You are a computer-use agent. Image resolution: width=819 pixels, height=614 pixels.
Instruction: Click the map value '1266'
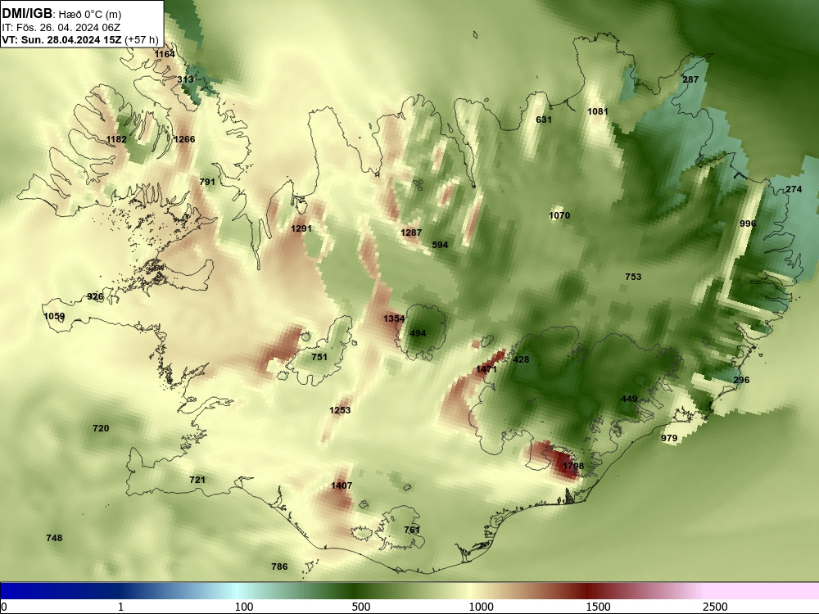184,139
